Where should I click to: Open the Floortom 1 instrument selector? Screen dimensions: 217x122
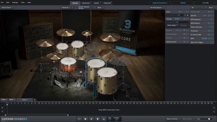[67, 7]
